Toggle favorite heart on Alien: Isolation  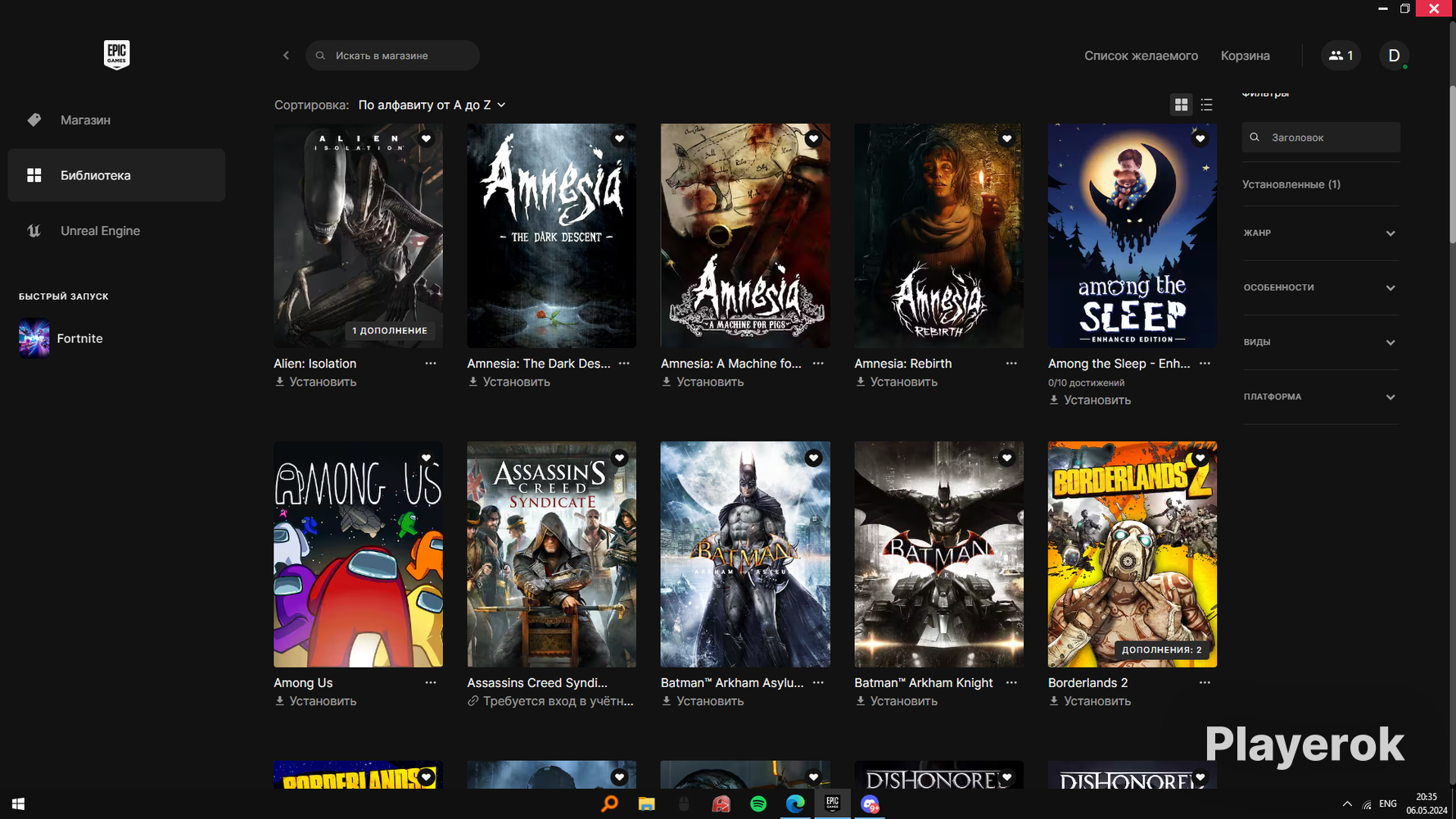coord(426,139)
